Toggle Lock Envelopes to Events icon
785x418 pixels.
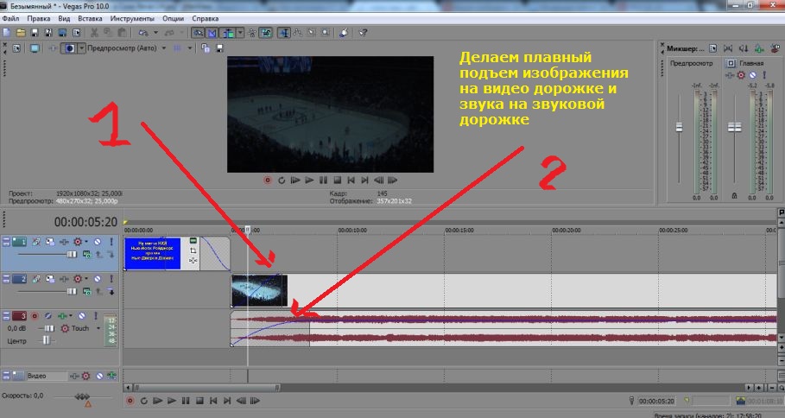click(252, 33)
